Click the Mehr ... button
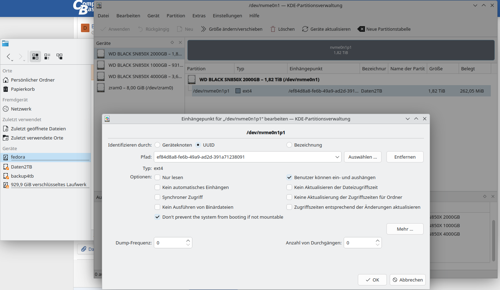 tap(405, 229)
